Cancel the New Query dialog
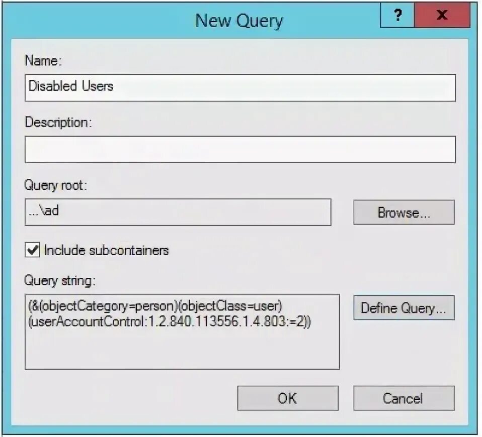482x437 pixels. click(x=404, y=398)
